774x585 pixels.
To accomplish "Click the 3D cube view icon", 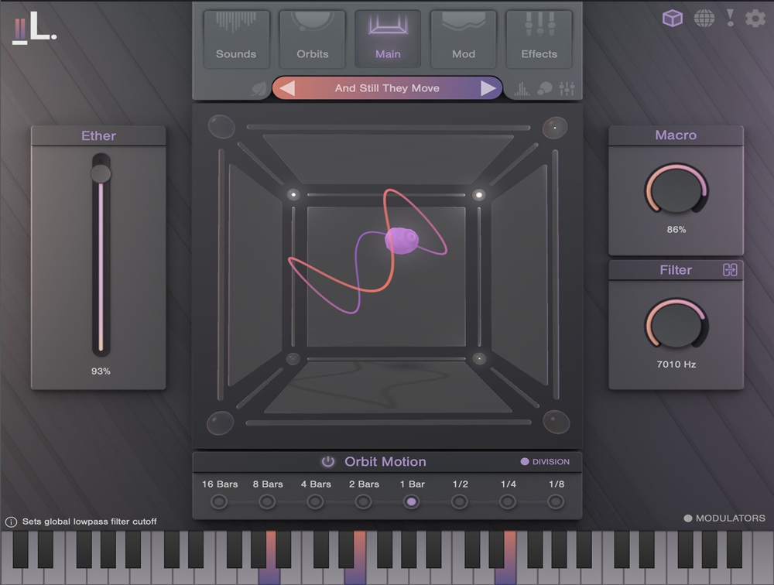I will click(673, 18).
